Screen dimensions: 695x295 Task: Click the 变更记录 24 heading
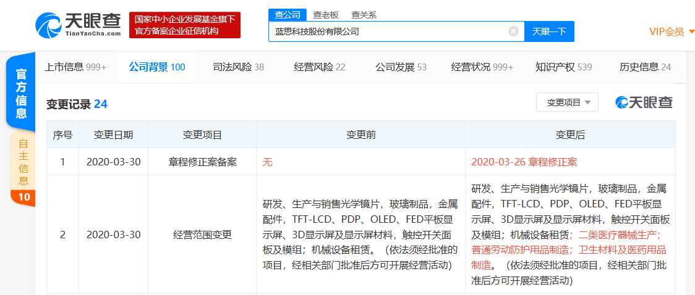[x=77, y=104]
